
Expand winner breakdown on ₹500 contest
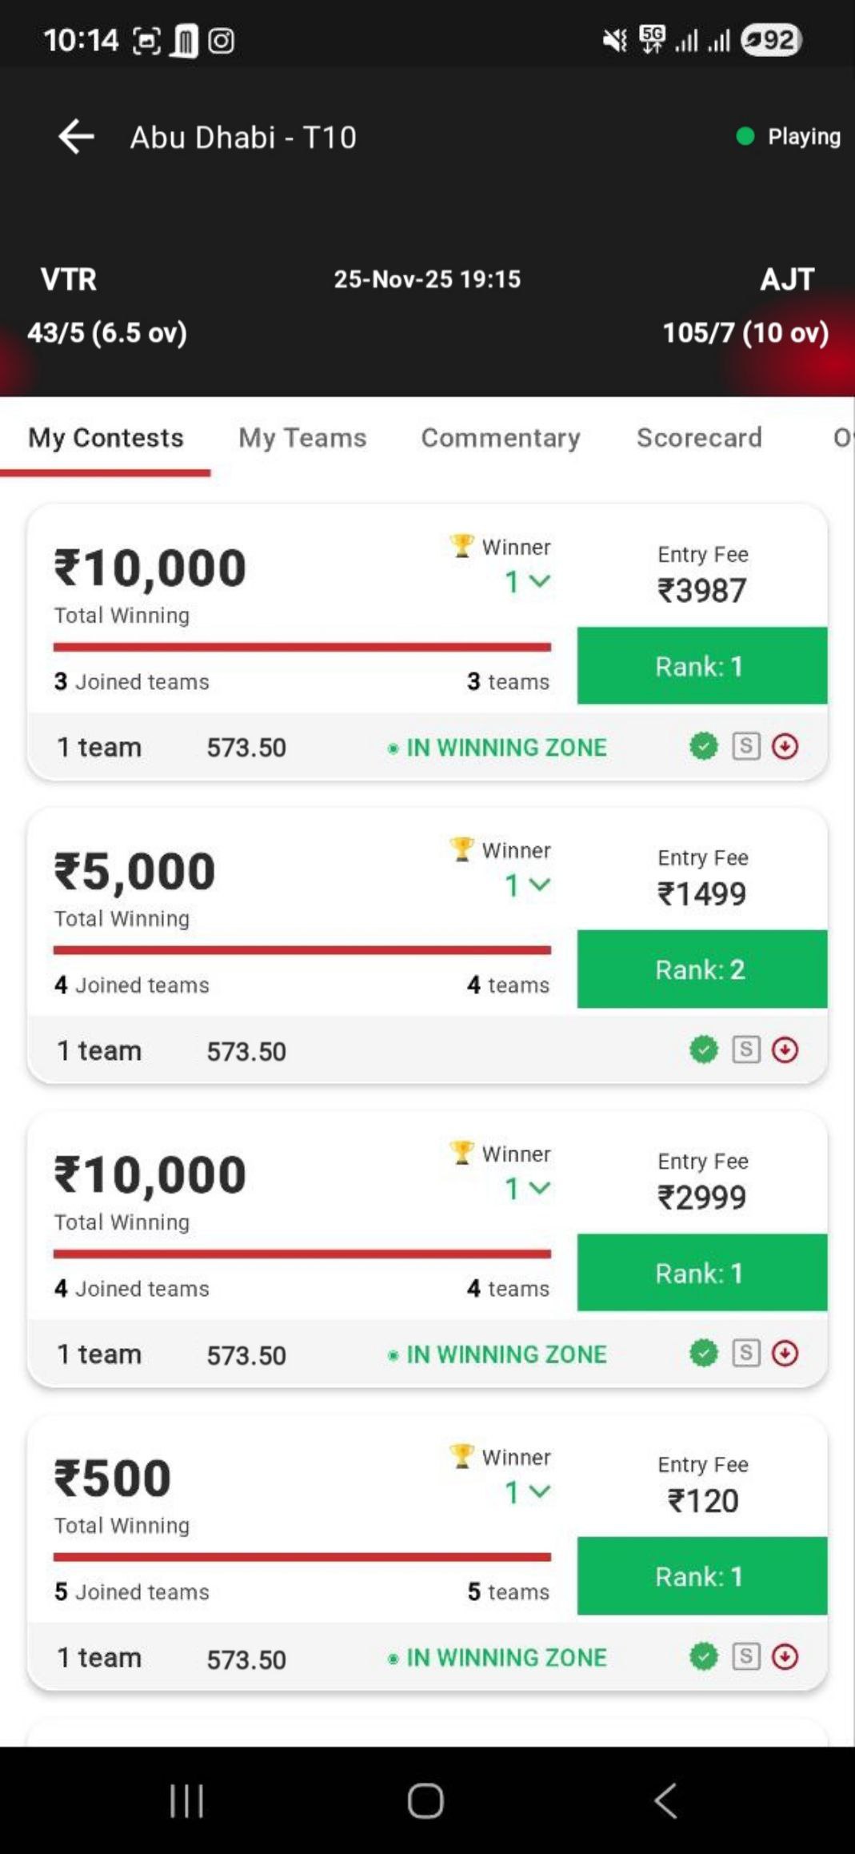[528, 1492]
